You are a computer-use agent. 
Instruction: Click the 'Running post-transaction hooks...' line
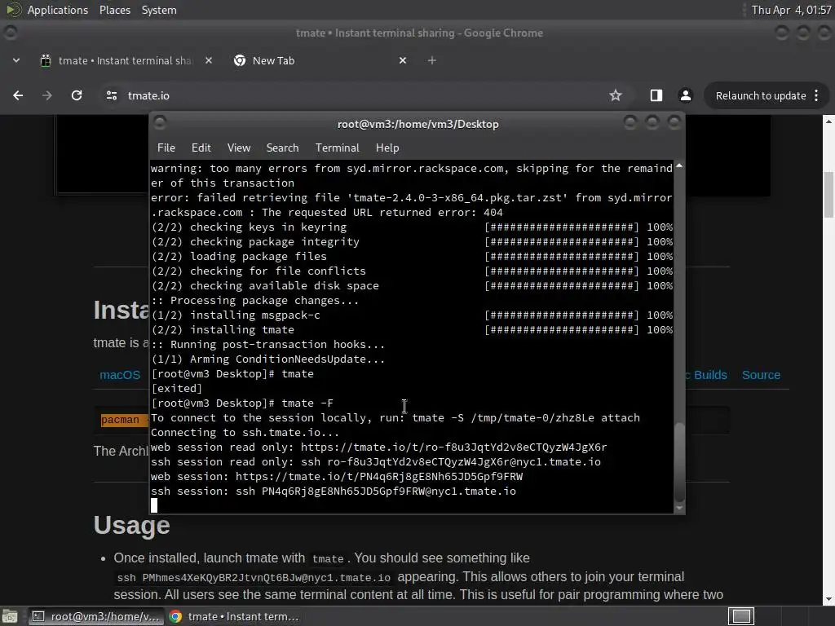pos(267,345)
